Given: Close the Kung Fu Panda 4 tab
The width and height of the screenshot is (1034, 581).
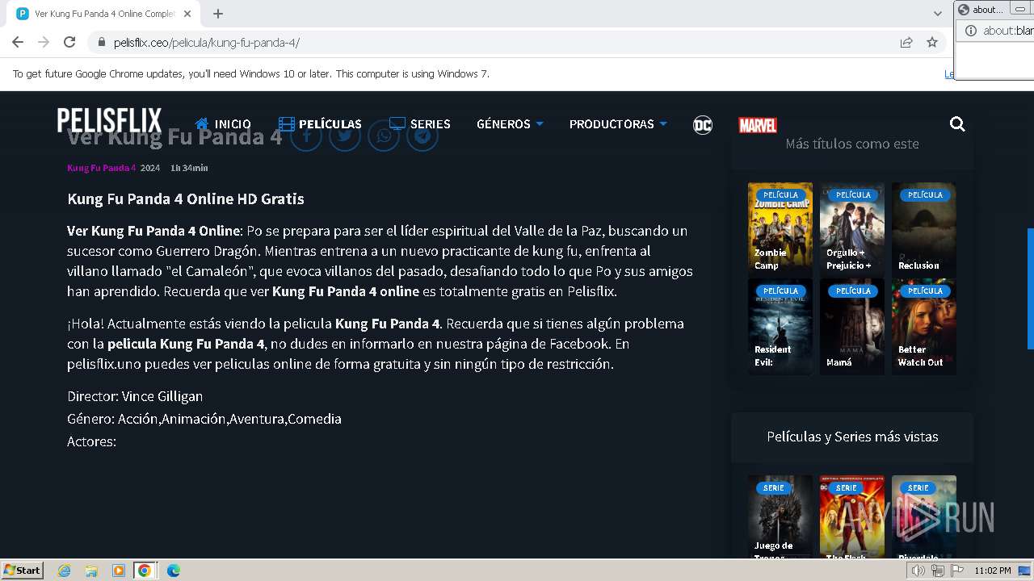Looking at the screenshot, I should [x=187, y=14].
